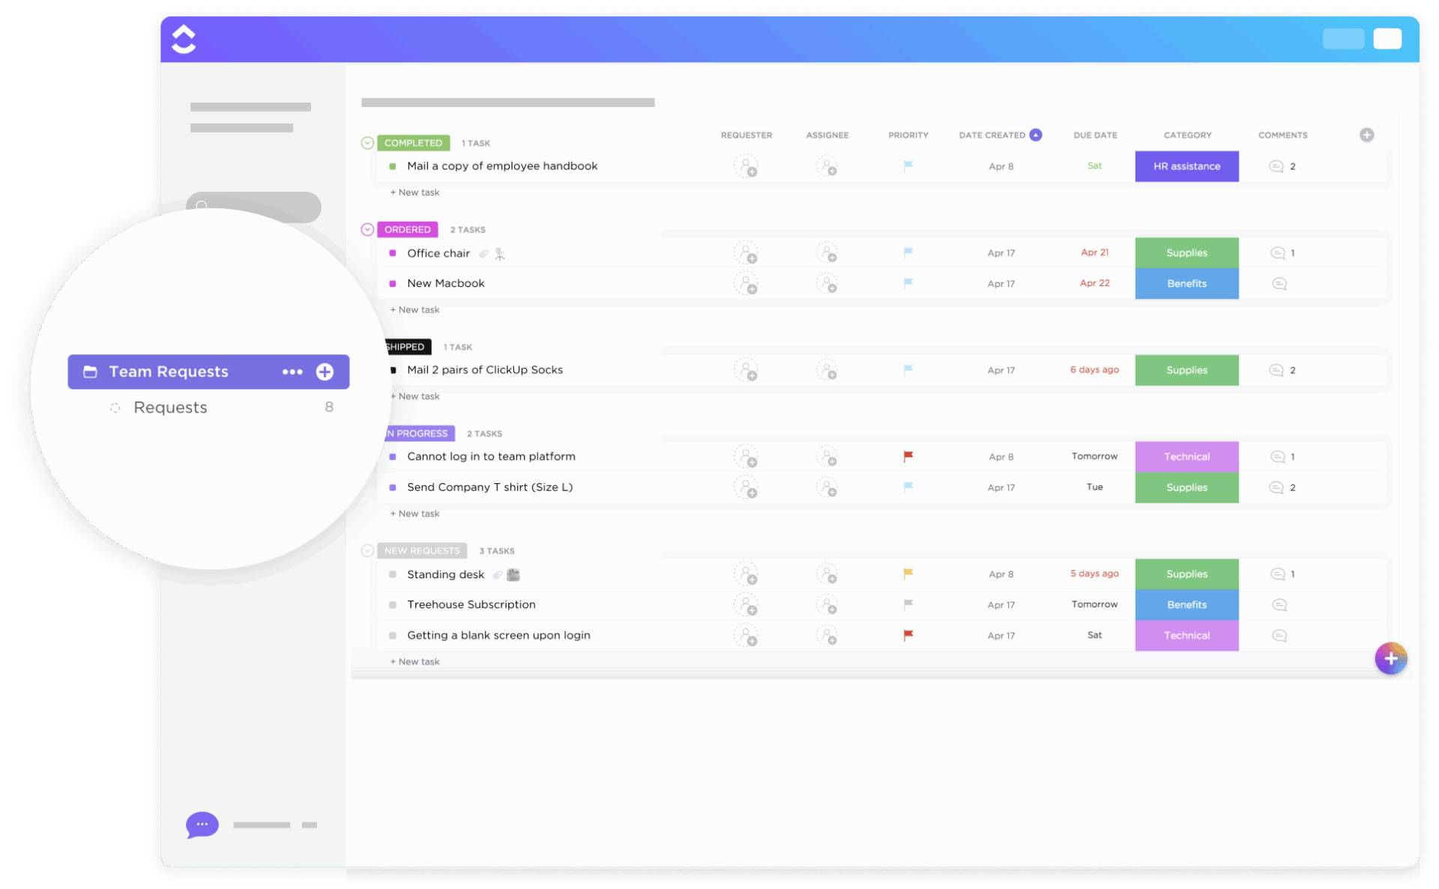Collapse the COMPLETED group
This screenshot has height=889, width=1439.
367,143
